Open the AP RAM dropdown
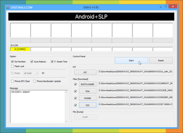Screen dimensions: 183x133 pyautogui.click(x=31, y=73)
